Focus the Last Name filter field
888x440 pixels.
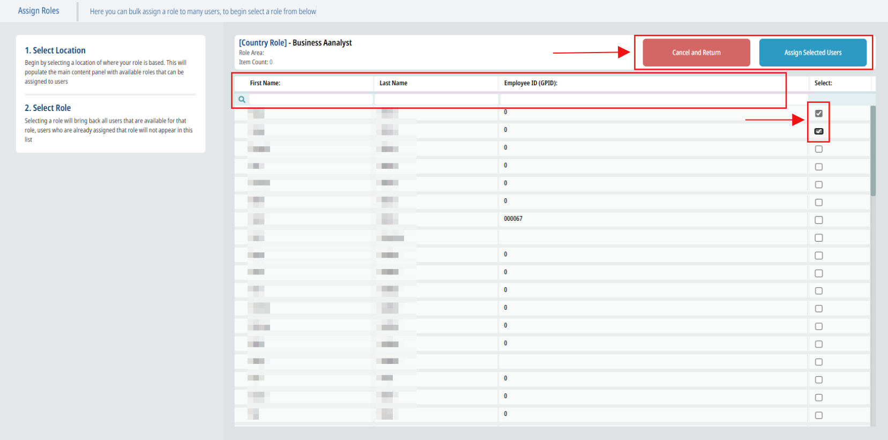(x=436, y=99)
